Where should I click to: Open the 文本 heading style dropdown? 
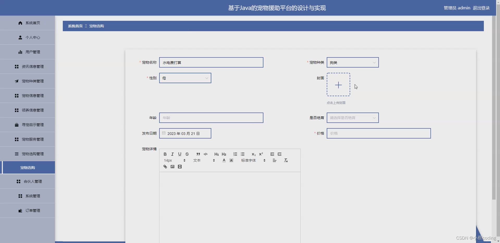tap(204, 160)
